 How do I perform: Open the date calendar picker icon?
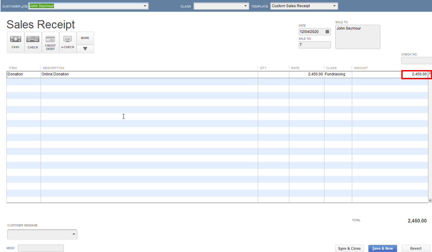327,32
